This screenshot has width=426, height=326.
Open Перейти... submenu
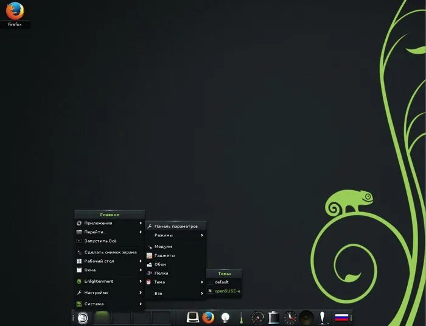(110, 232)
